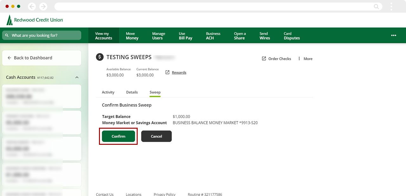Open the three-dot overflow menu in the green nav bar
The height and width of the screenshot is (196, 406).
pos(394,35)
